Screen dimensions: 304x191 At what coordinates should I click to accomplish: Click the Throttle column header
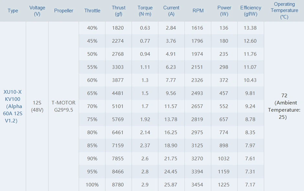click(x=92, y=11)
